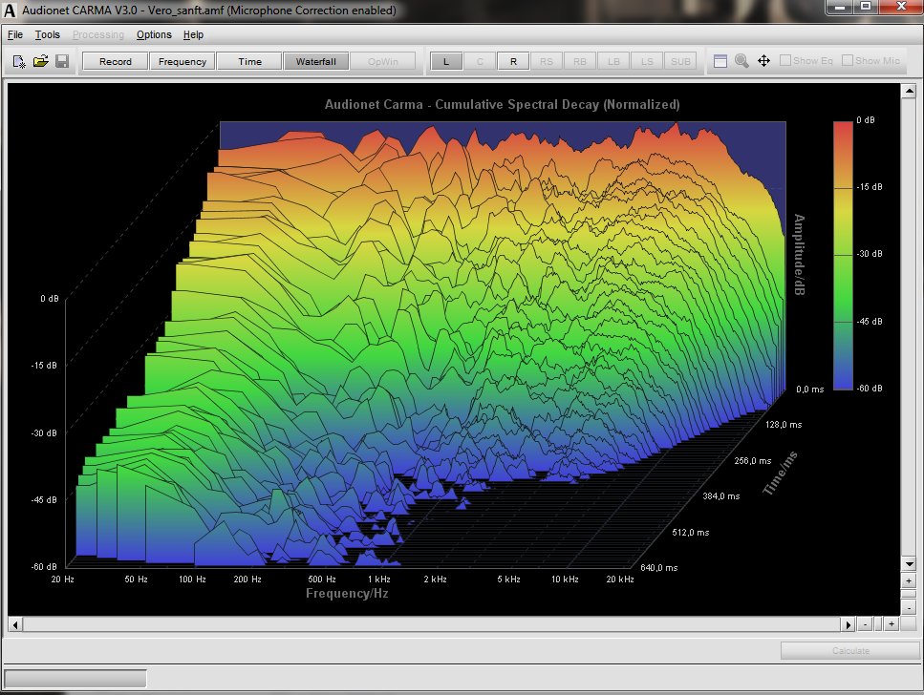Click the Record button

coord(116,61)
